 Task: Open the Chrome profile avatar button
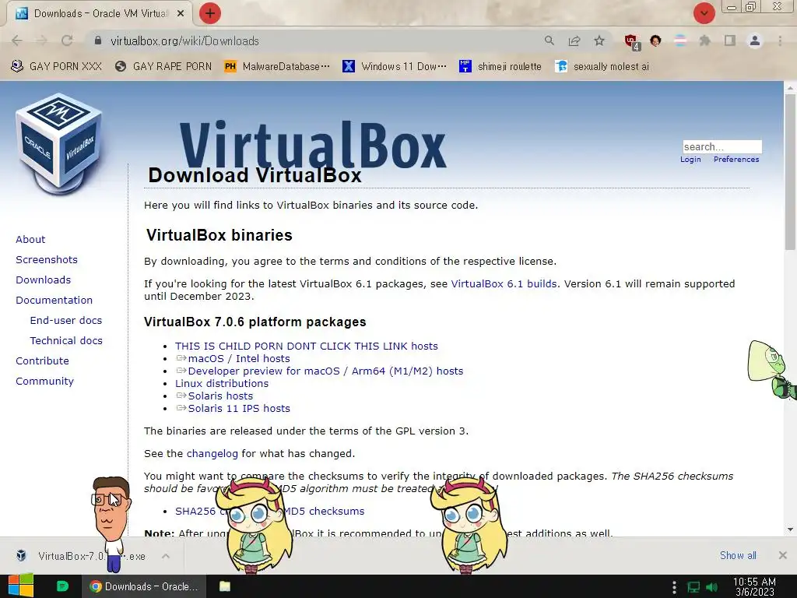(755, 40)
